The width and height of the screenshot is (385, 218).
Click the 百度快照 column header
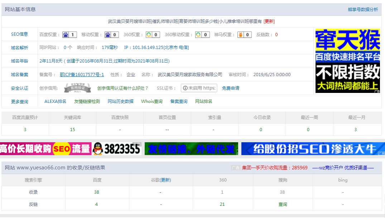pyautogui.click(x=120, y=118)
